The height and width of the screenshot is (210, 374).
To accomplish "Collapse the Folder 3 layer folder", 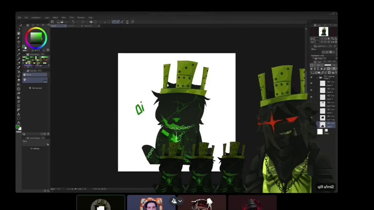I will tap(317, 77).
